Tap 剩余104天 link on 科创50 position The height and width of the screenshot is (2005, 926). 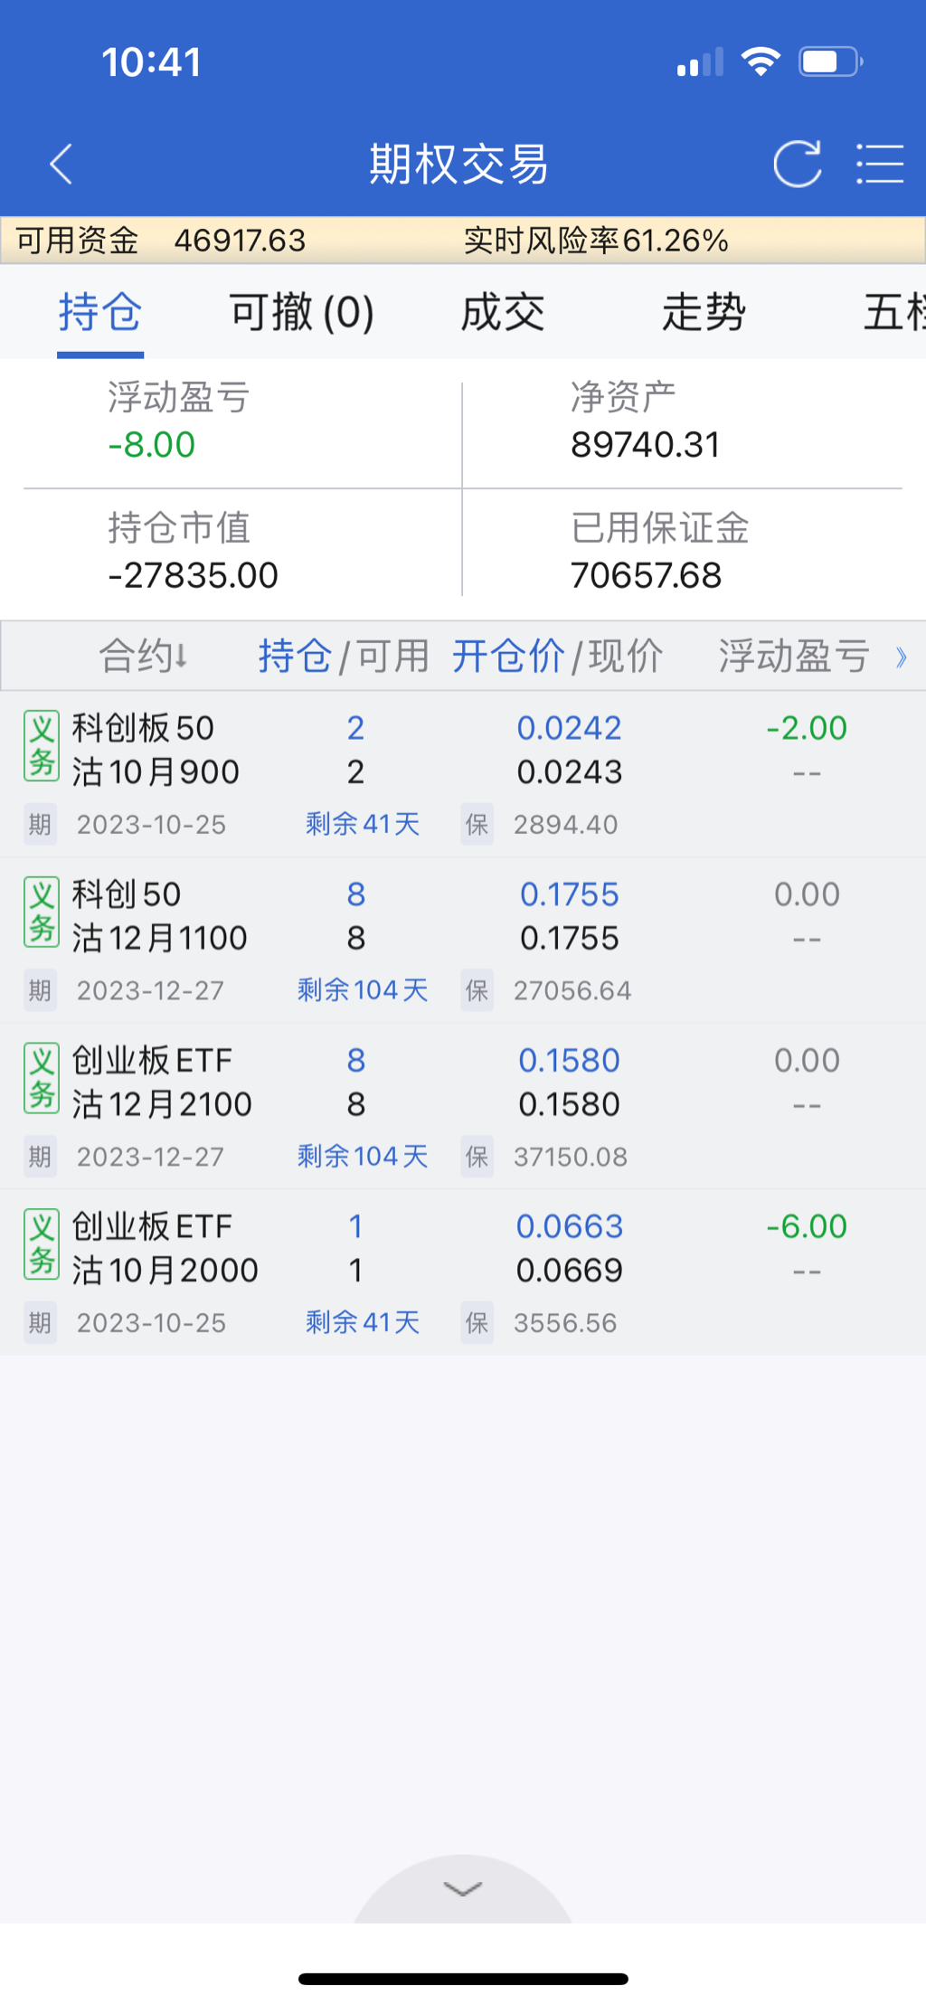pos(363,990)
